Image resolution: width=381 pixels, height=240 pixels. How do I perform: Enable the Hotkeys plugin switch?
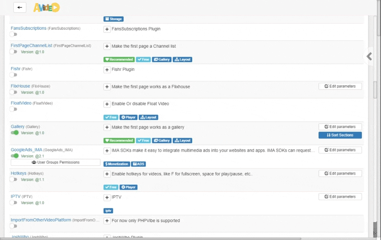[14, 179]
